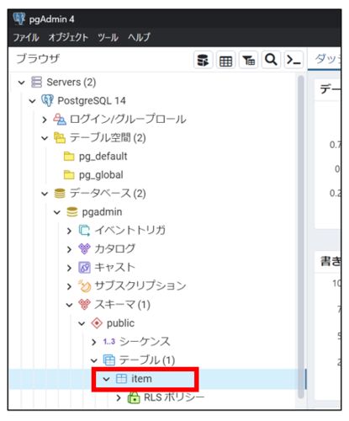The height and width of the screenshot is (421, 349).
Task: Collapse the item table node
Action: (106, 379)
